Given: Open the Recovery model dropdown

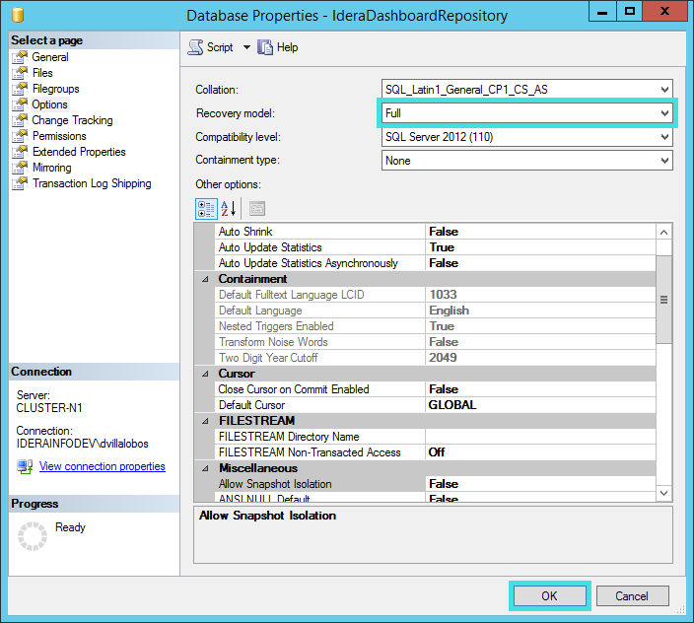Looking at the screenshot, I should (x=664, y=113).
